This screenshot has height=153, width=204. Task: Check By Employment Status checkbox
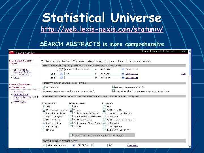(x=104, y=129)
